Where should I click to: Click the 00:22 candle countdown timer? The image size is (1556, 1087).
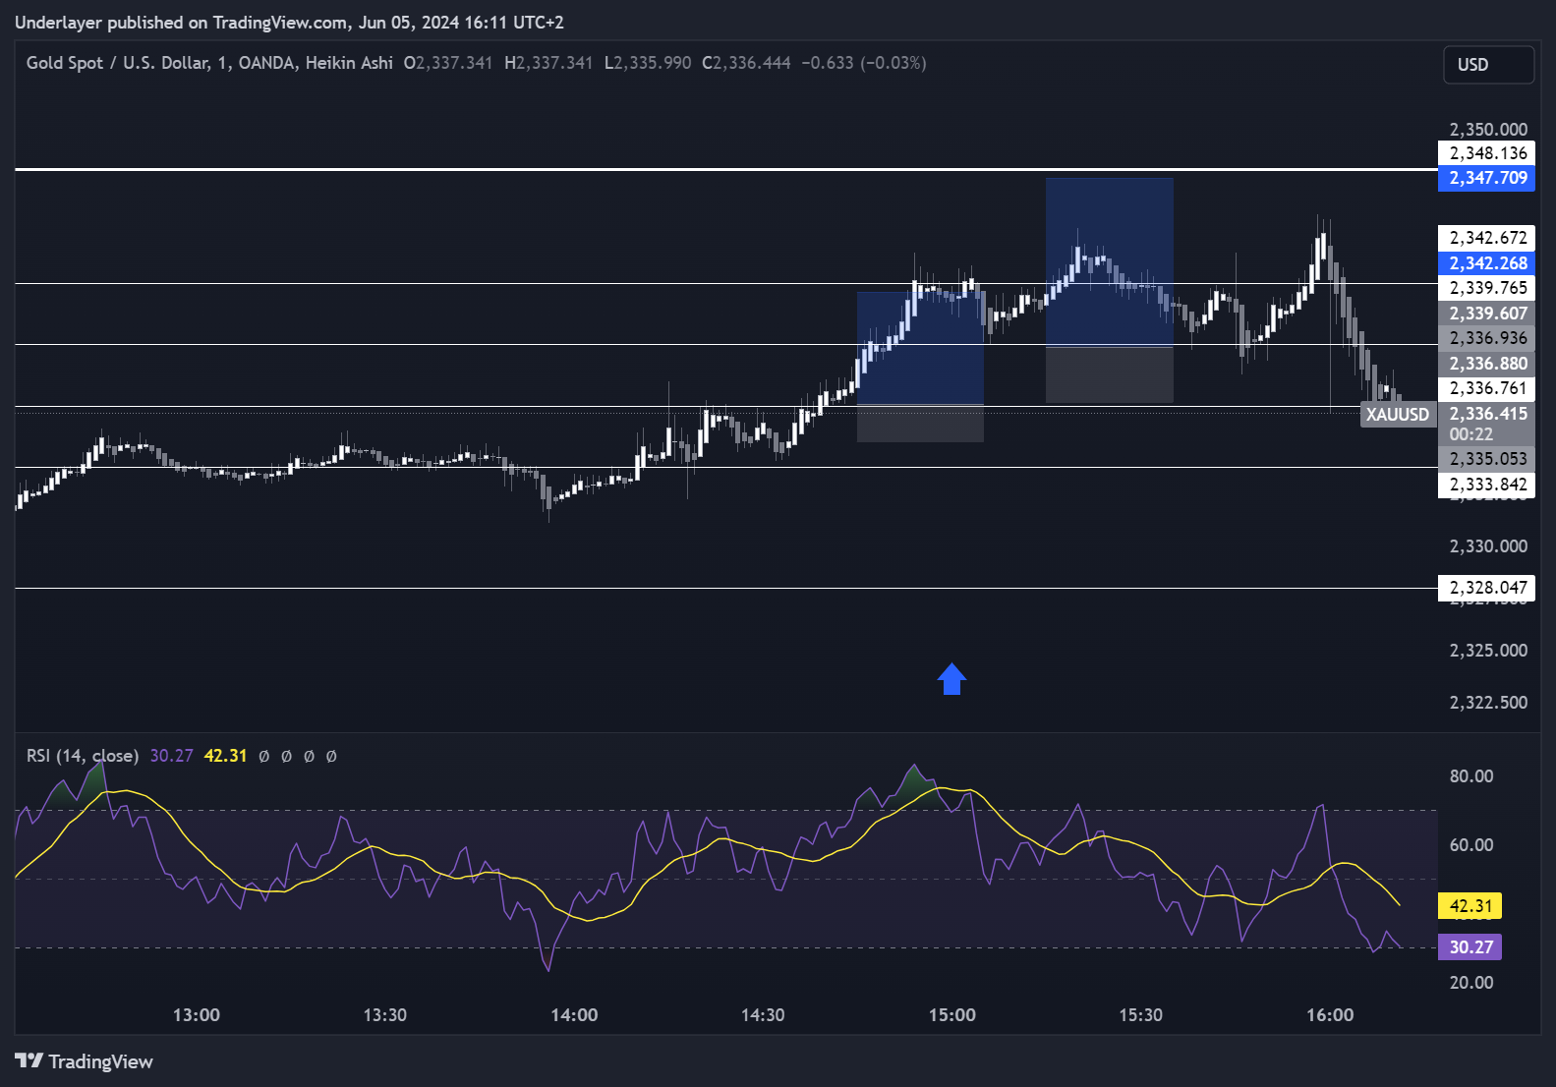point(1470,434)
